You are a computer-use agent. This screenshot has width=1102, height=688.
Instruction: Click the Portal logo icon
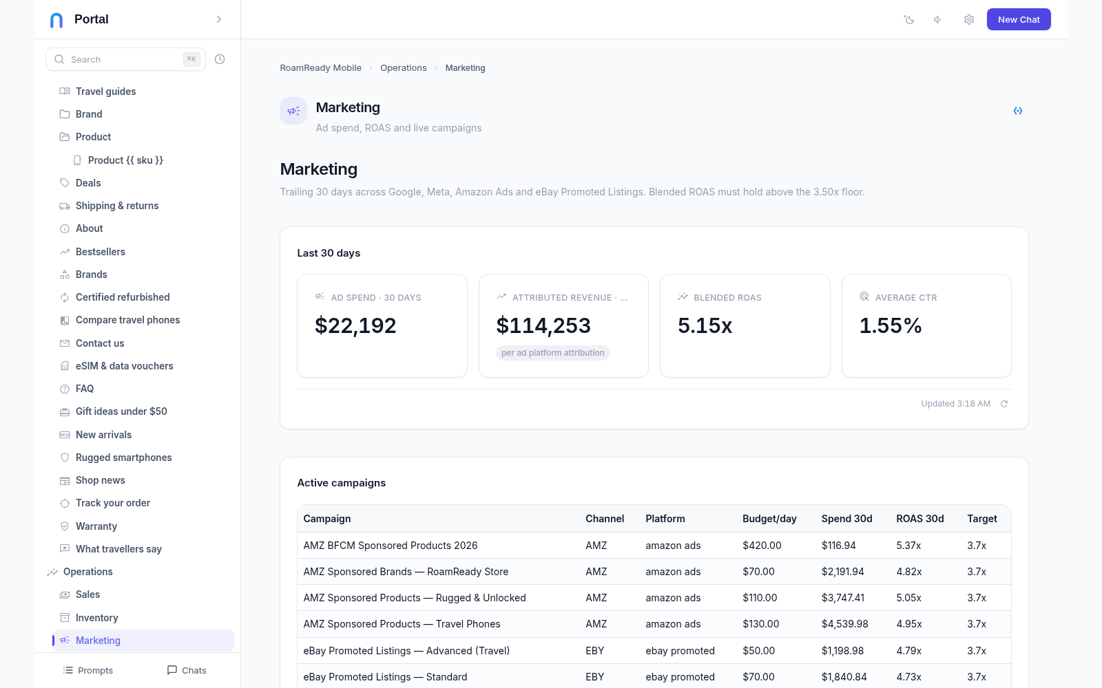click(x=56, y=20)
